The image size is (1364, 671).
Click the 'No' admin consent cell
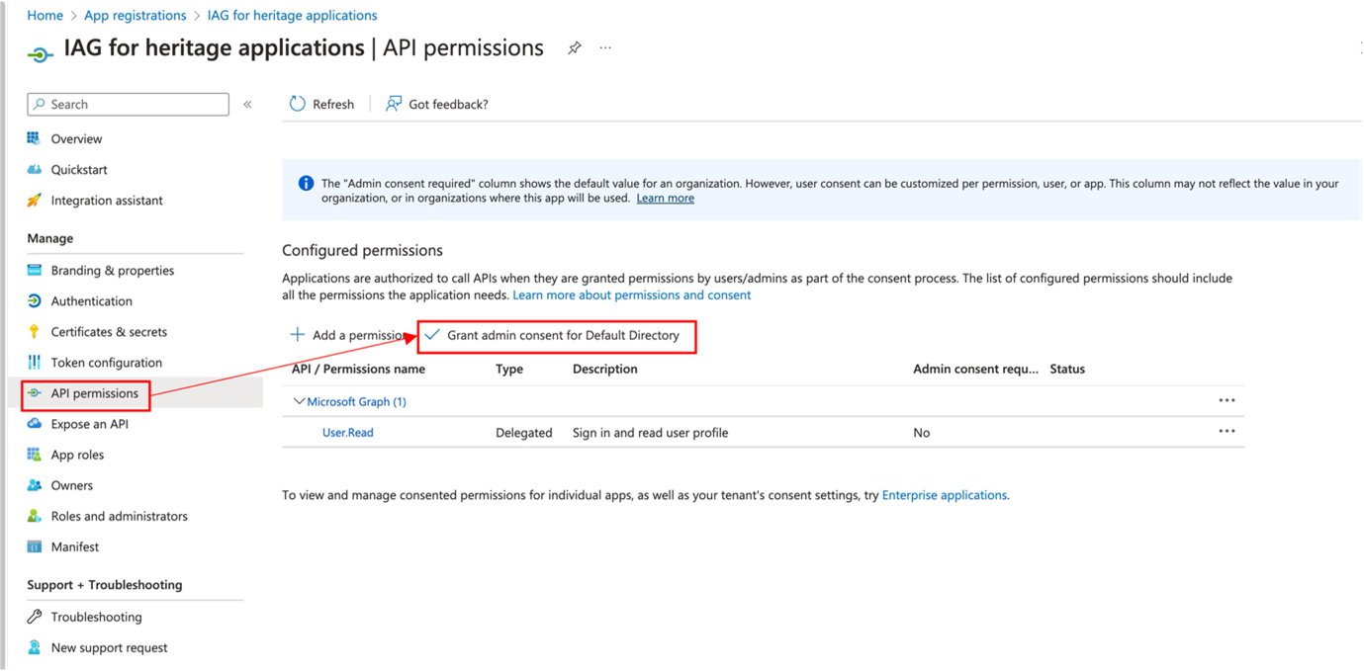click(x=921, y=432)
